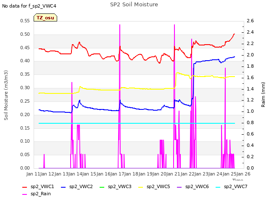The height and width of the screenshot is (202, 269).
Task: Select the sp2_Rain legend label
Action: (x=41, y=194)
